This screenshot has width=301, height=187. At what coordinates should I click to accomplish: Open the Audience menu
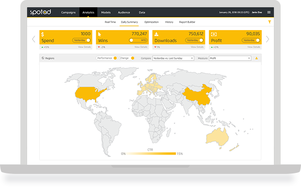(124, 13)
